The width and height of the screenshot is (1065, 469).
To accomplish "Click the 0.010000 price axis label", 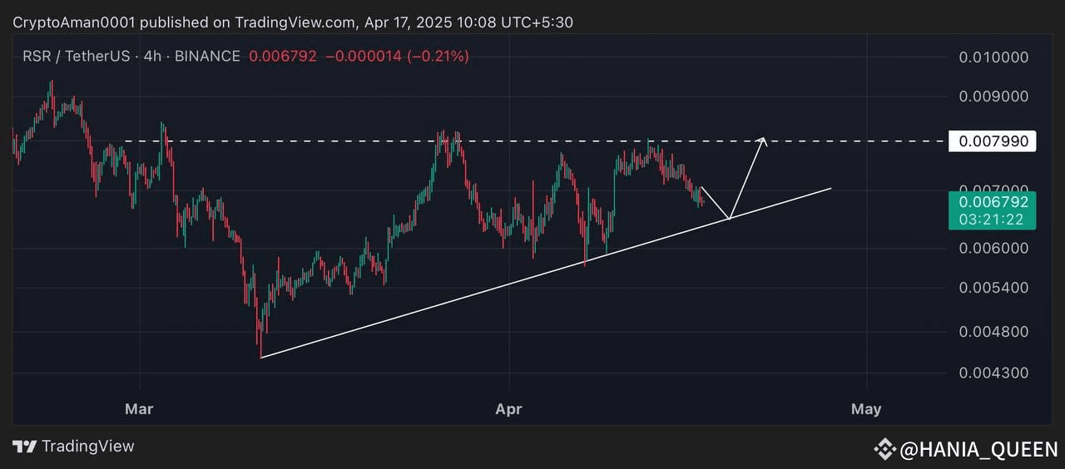I will pos(993,57).
